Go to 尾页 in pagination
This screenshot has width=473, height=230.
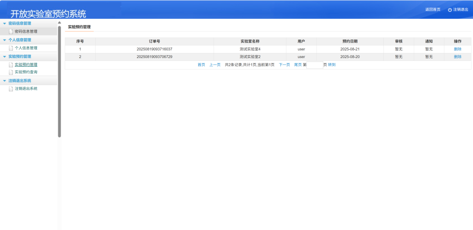pyautogui.click(x=298, y=65)
